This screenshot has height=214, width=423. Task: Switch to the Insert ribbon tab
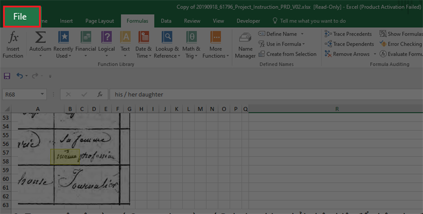click(x=67, y=21)
